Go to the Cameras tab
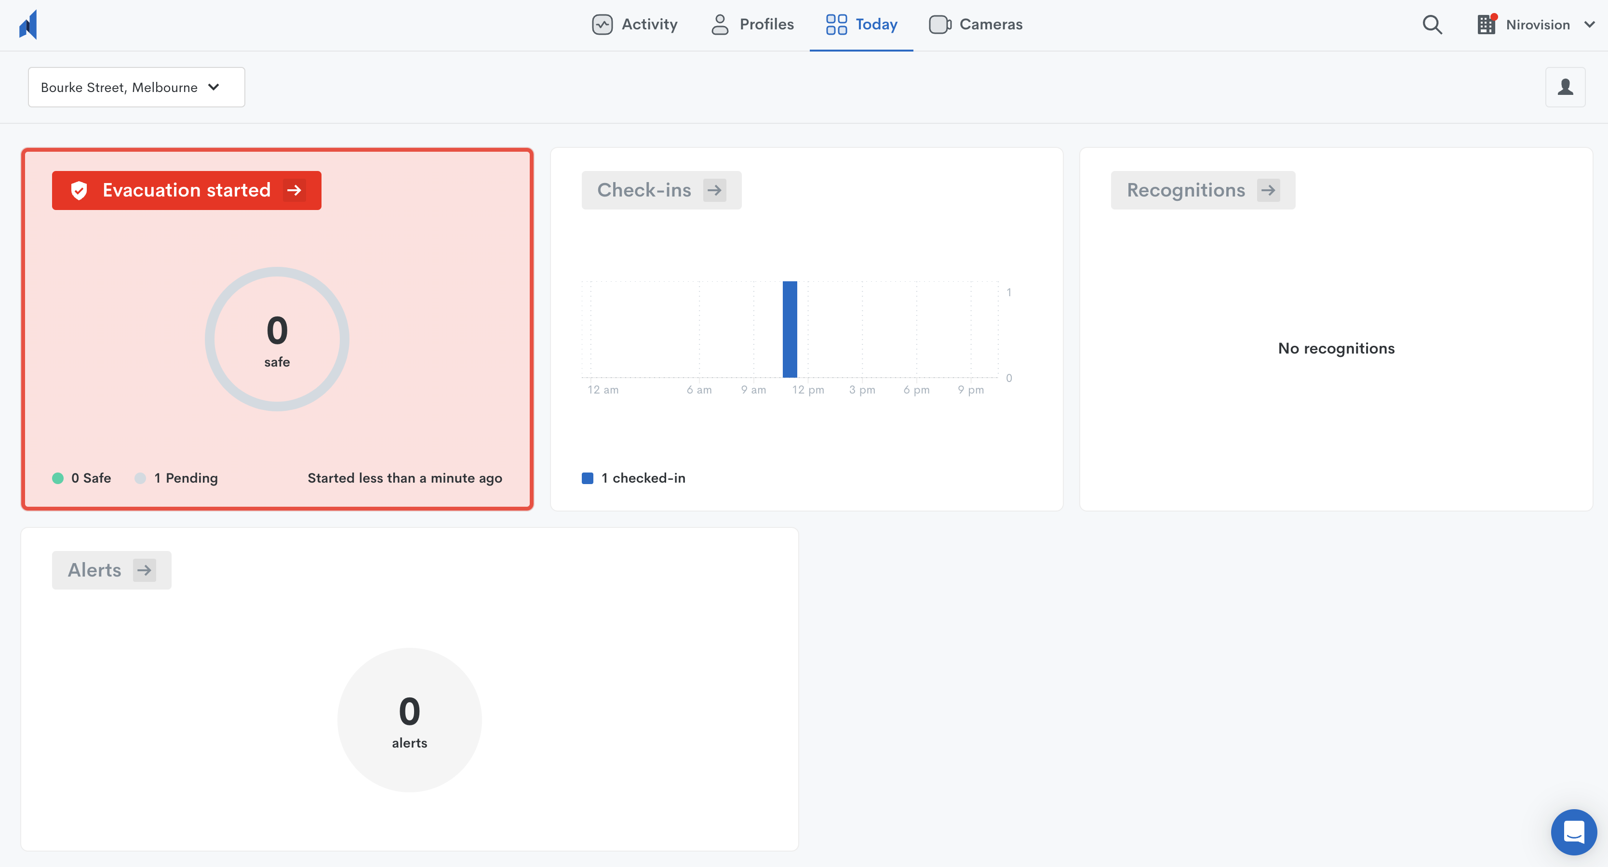Screen dimensions: 1608x867 tap(976, 25)
